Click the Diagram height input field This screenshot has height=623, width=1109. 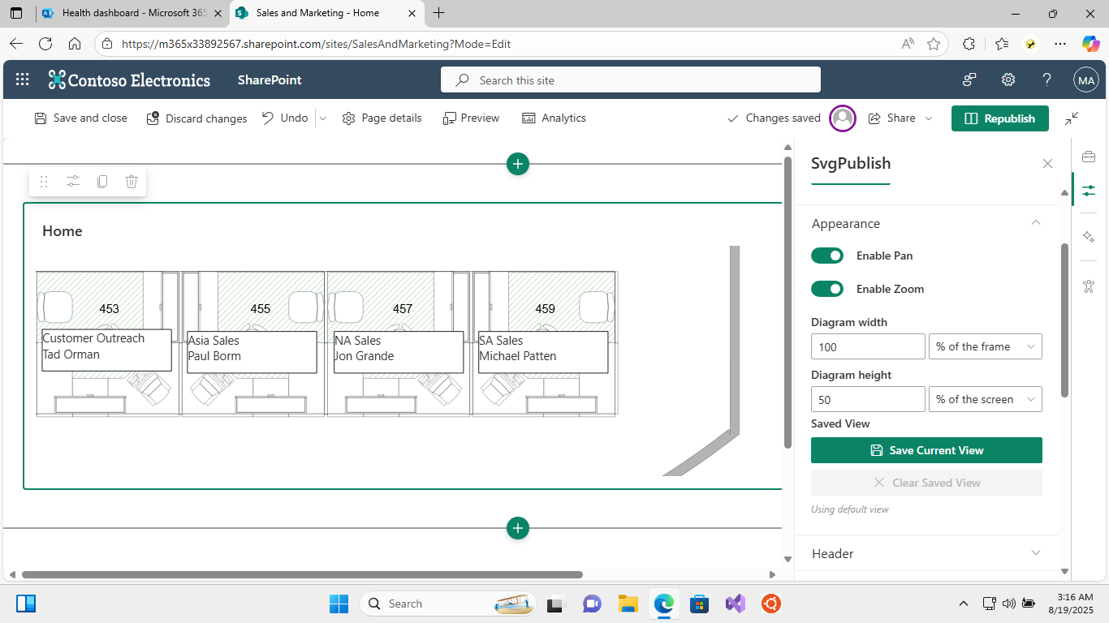coord(868,399)
